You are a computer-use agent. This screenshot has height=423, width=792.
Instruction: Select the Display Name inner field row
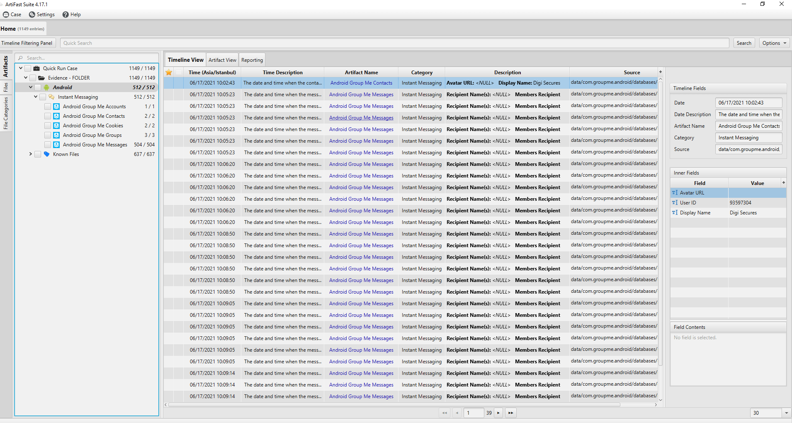click(x=728, y=213)
